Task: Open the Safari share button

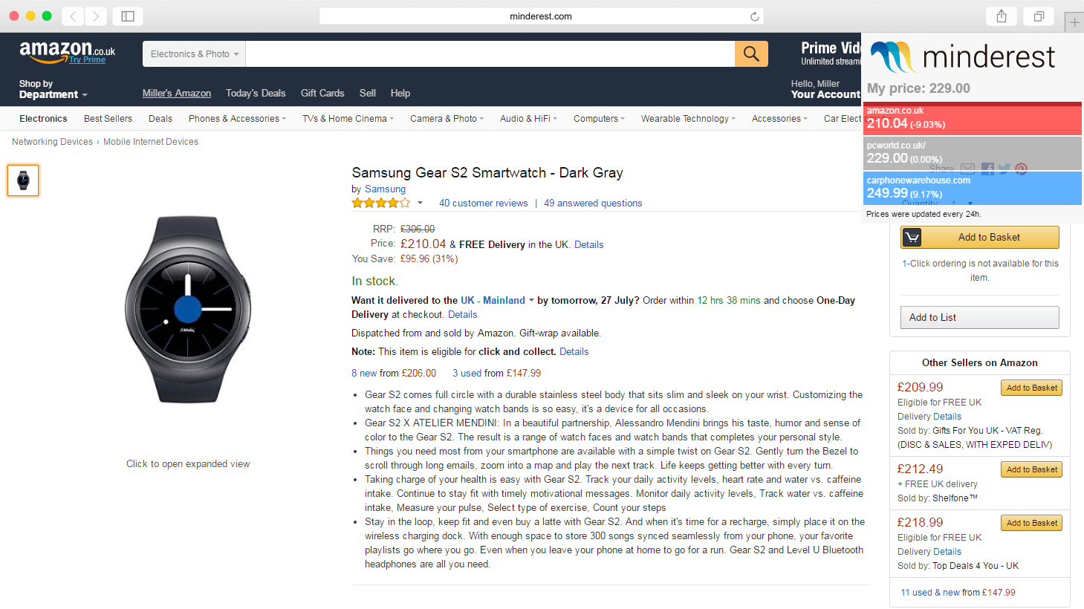Action: 1001,16
